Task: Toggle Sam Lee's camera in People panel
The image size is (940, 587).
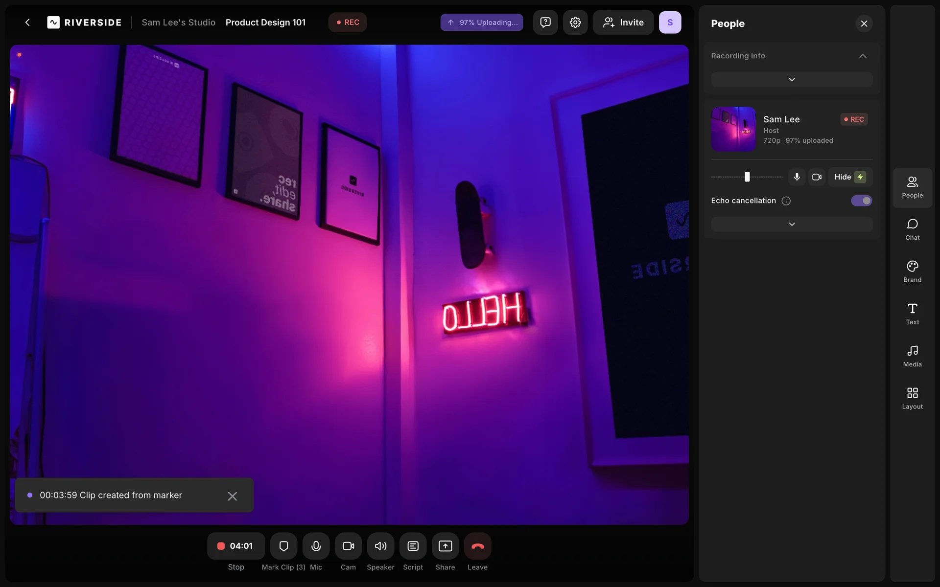Action: [817, 177]
